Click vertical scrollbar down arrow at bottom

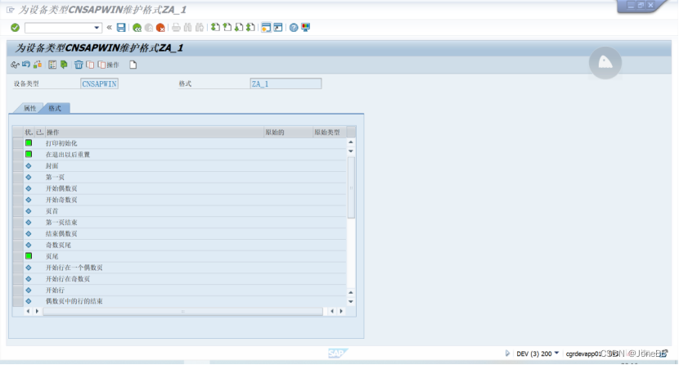[x=351, y=302]
